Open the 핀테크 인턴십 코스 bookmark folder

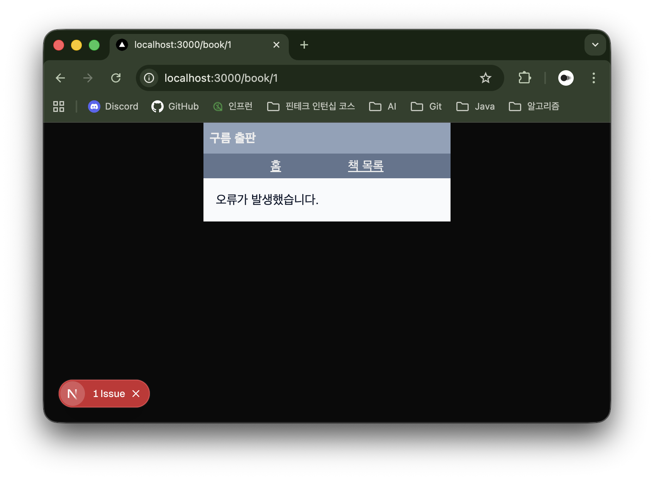[311, 106]
